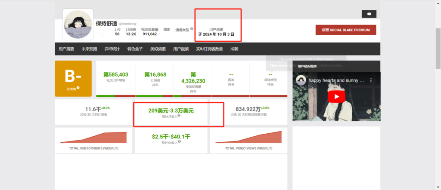Click the 用户最近视频 heading
The image size is (441, 190).
click(x=307, y=66)
